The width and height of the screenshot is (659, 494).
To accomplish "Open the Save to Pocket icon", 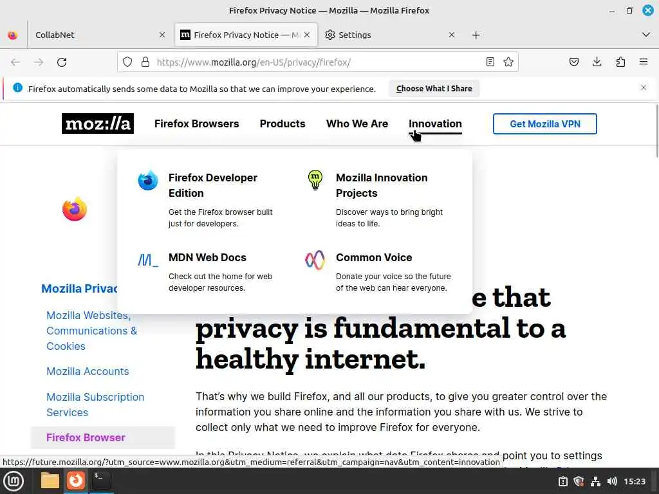I will coord(574,62).
